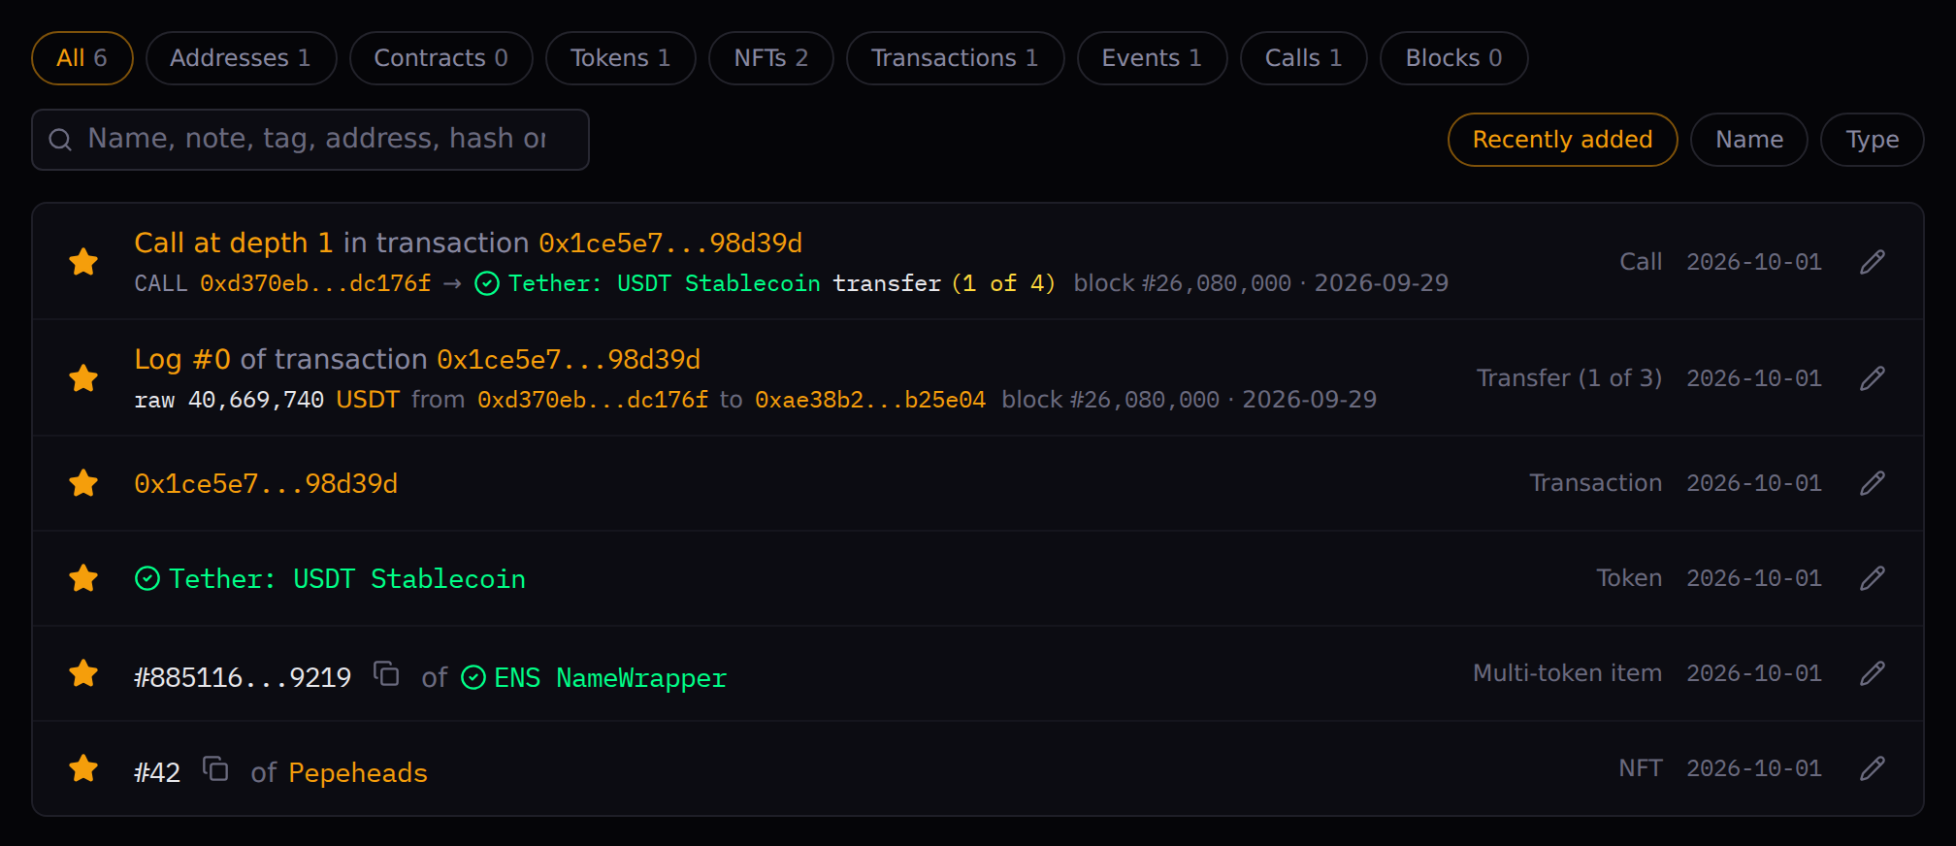Toggle star on 0x1ce5e7...98d39d transaction row
Viewport: 1956px width, 846px height.
(83, 483)
